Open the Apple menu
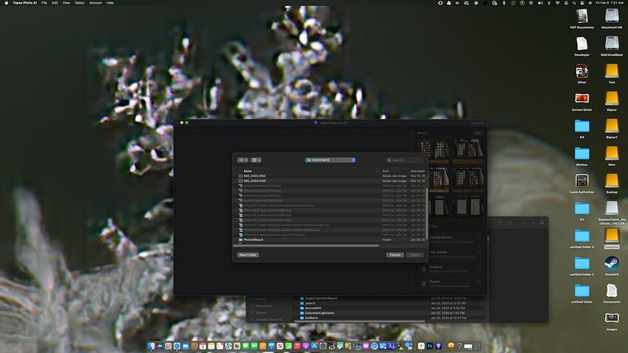 click(6, 3)
